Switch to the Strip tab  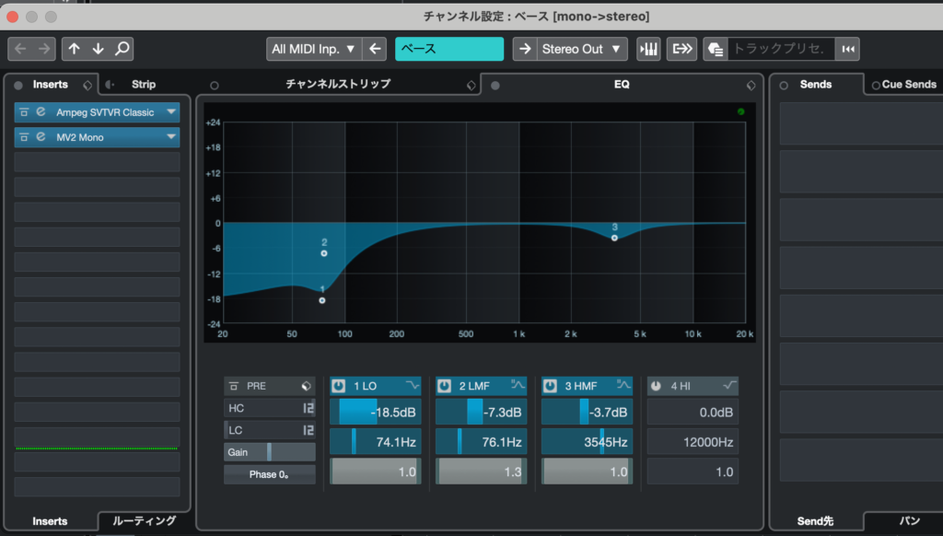144,84
